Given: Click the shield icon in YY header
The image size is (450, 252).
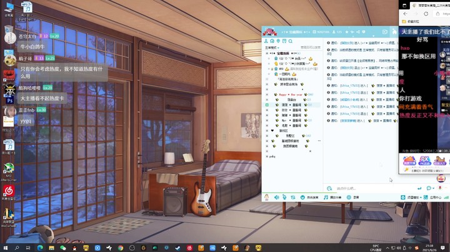Looking at the screenshot, I should click(364, 32).
